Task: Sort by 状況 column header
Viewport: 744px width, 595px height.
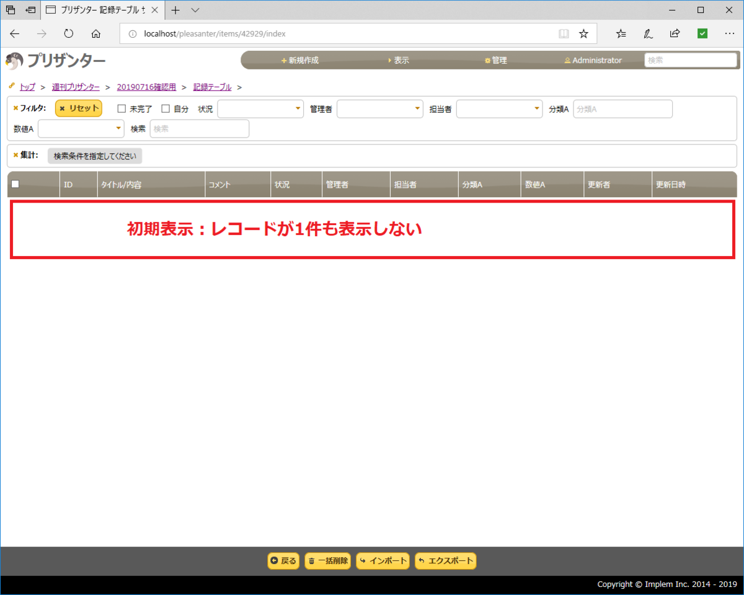Action: click(296, 185)
